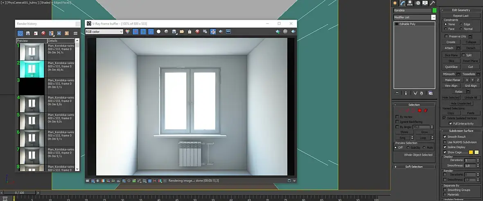Select Element sub-object level red cube
This screenshot has height=201, width=483.
point(425,110)
